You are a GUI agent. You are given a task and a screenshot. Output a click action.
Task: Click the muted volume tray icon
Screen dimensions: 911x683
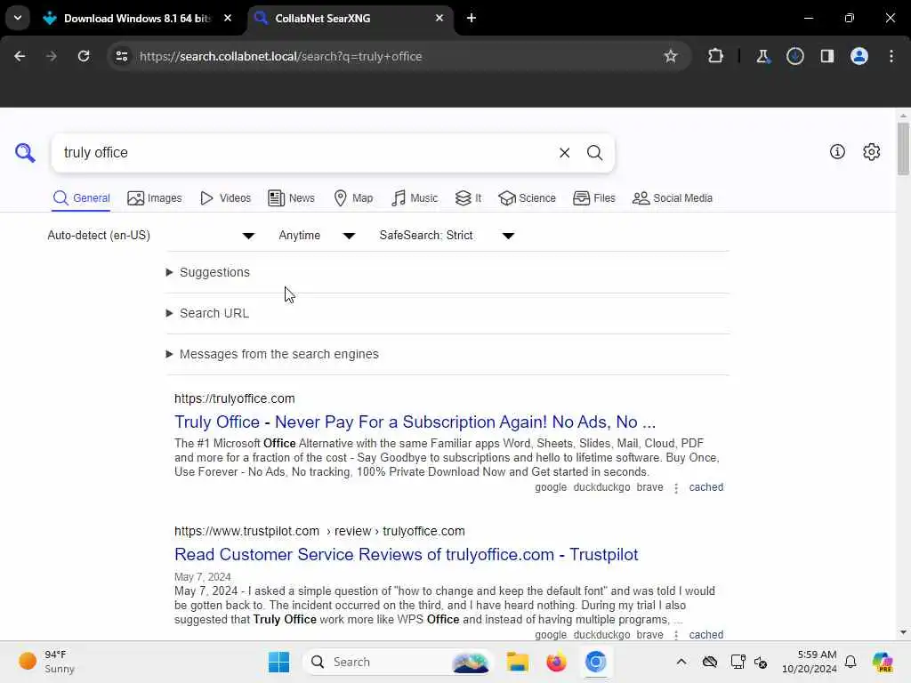point(762,662)
